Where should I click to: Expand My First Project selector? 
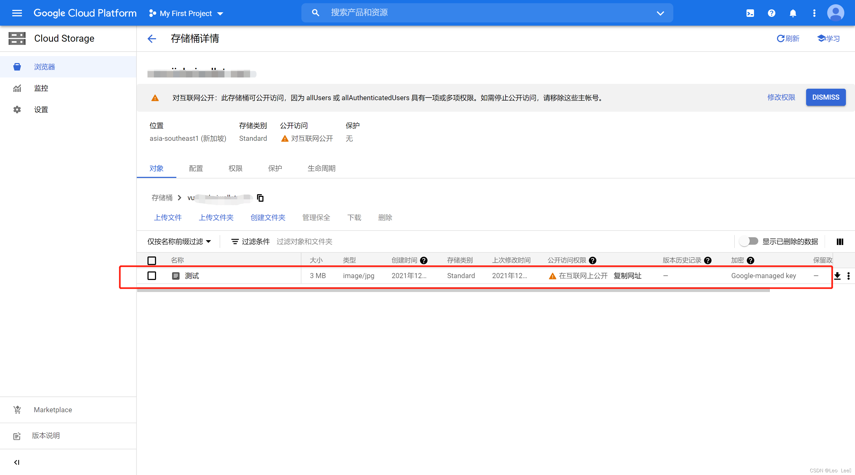(186, 13)
